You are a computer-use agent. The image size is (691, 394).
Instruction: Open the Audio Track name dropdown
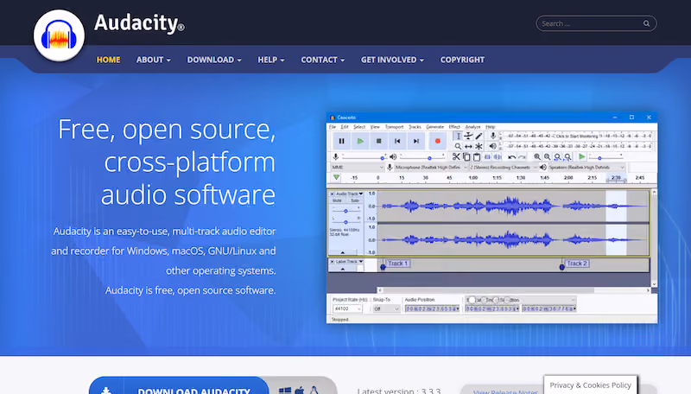[x=350, y=194]
